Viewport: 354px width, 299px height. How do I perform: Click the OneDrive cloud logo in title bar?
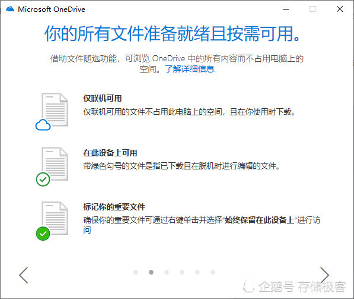coord(10,9)
